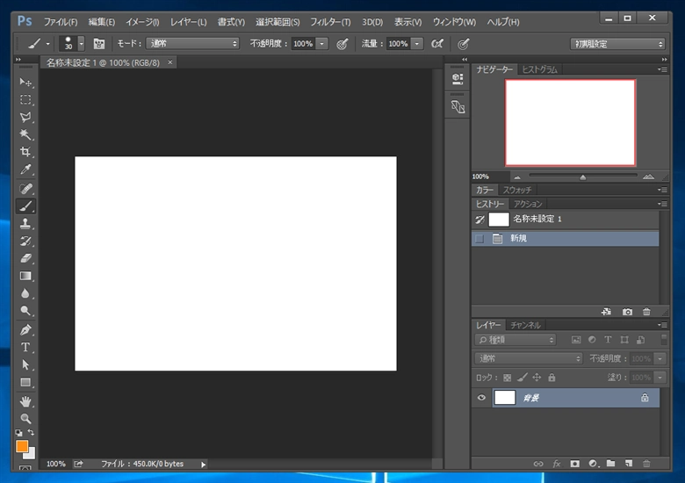Select the Path Selection tool
Screen dimensions: 685x483
(25, 365)
